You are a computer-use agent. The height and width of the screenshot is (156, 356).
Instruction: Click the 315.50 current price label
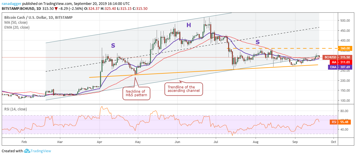pyautogui.click(x=345, y=57)
